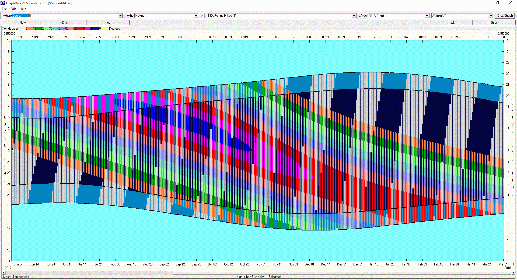Click the left arrow of horizontal scrollbar
Screen dimensions: 517x280
tap(4, 273)
